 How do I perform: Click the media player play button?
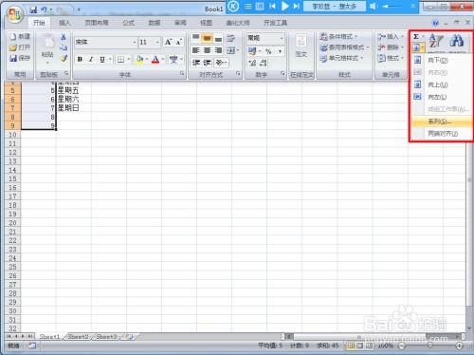pos(285,6)
